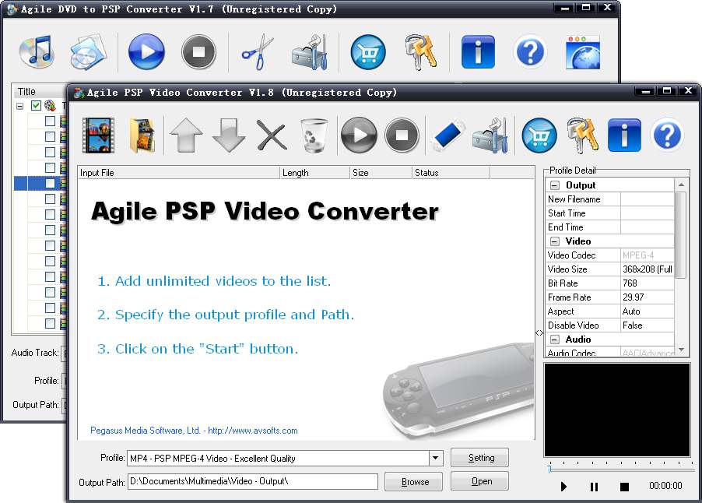
Task: Click shopping cart icon in PSP Video Converter
Action: point(539,135)
